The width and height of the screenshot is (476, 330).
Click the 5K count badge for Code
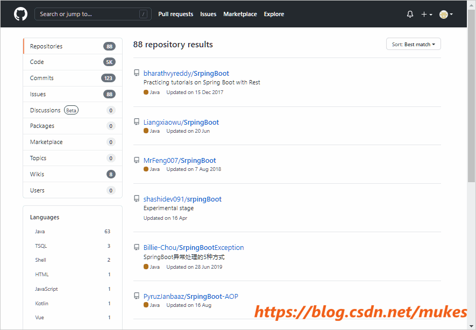tap(109, 62)
